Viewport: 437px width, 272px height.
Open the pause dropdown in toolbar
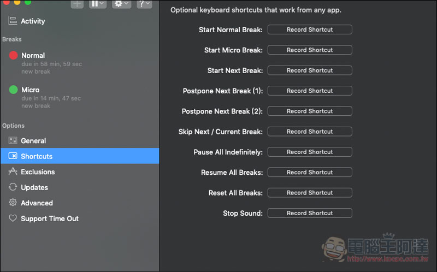(x=98, y=4)
